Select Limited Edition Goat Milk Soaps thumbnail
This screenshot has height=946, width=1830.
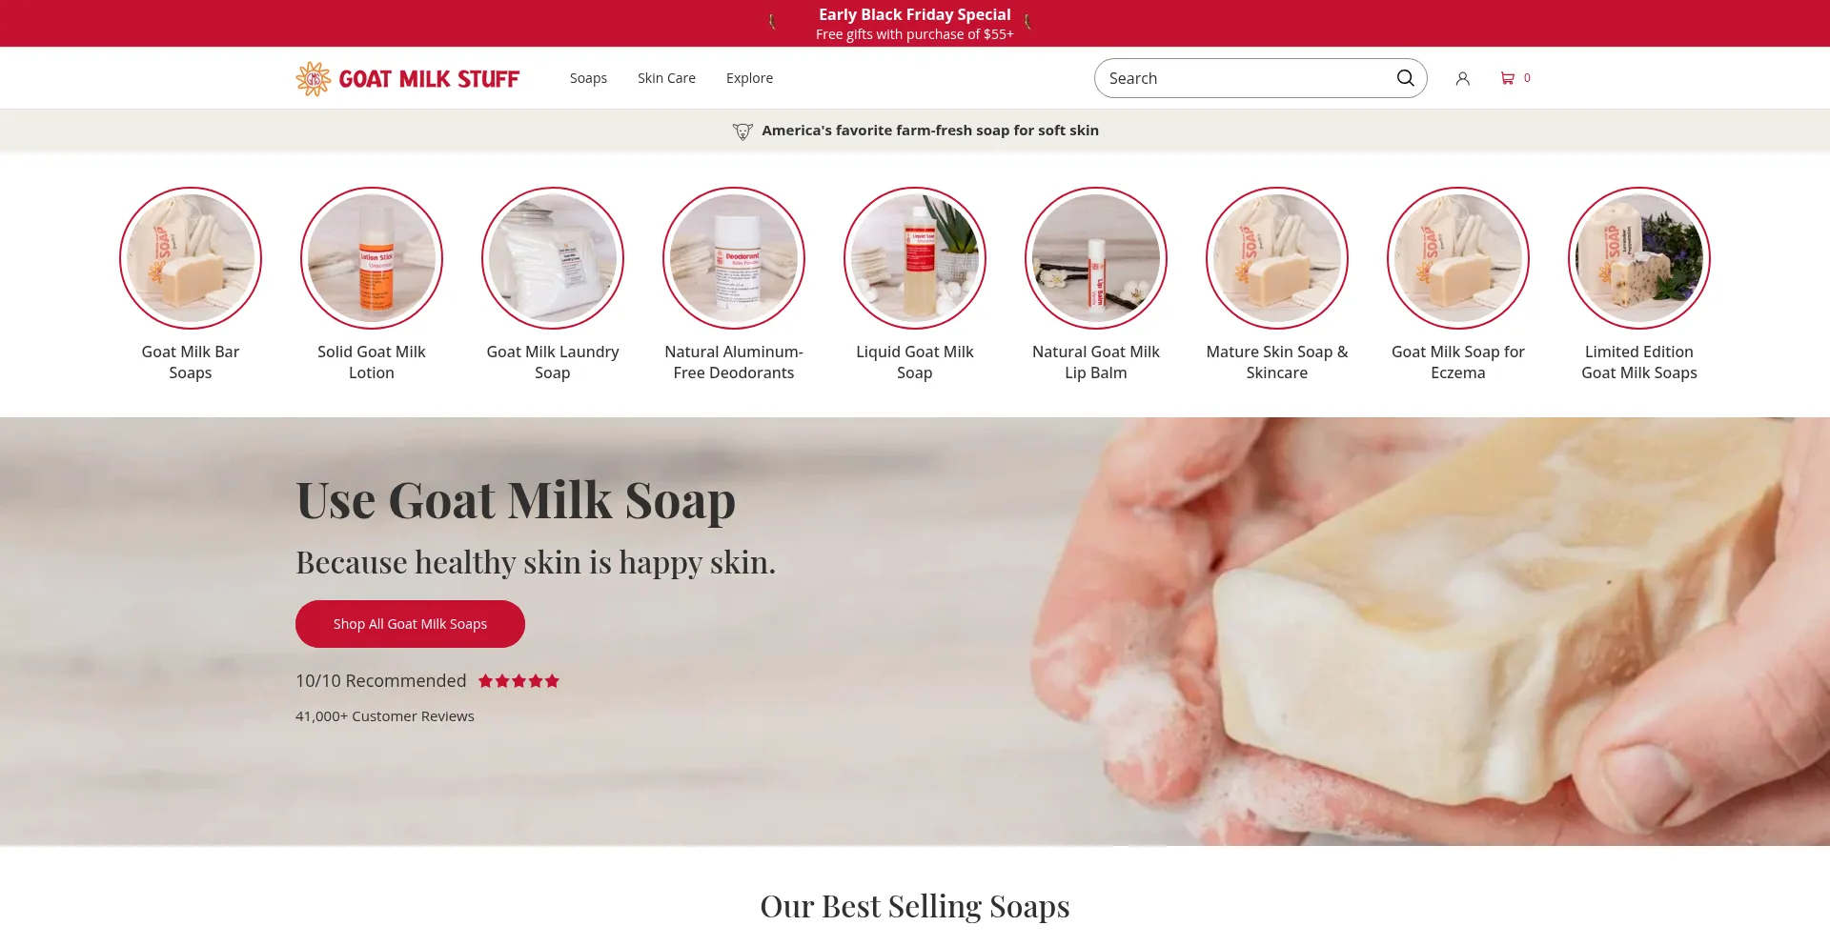[x=1639, y=258]
